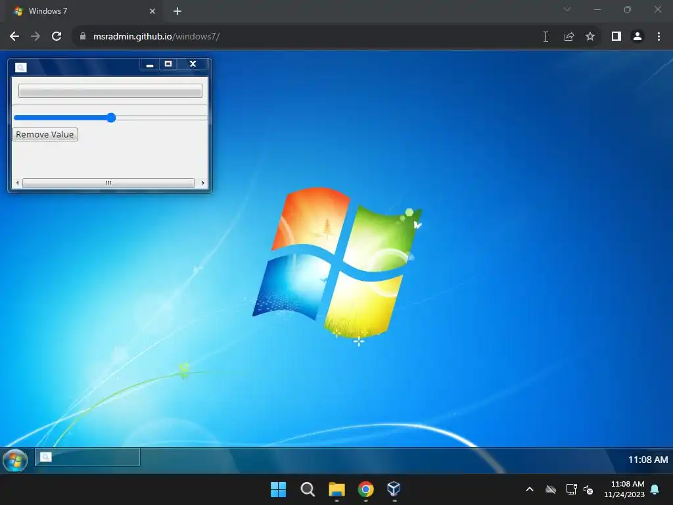Close the Windows 7 browser tab
Viewport: 673px width, 505px height.
[152, 11]
